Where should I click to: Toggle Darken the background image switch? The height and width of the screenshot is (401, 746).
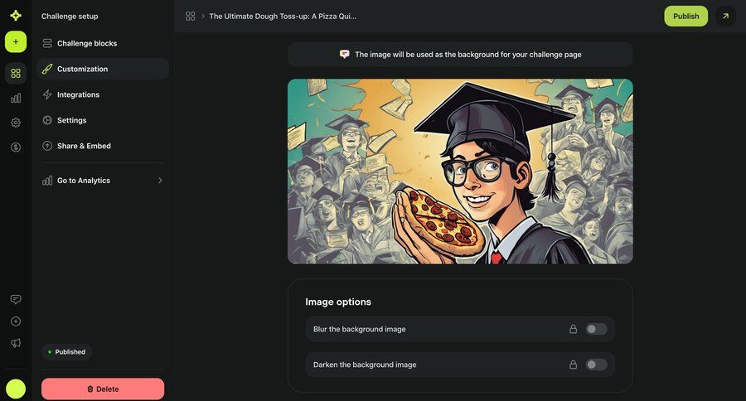tap(596, 365)
